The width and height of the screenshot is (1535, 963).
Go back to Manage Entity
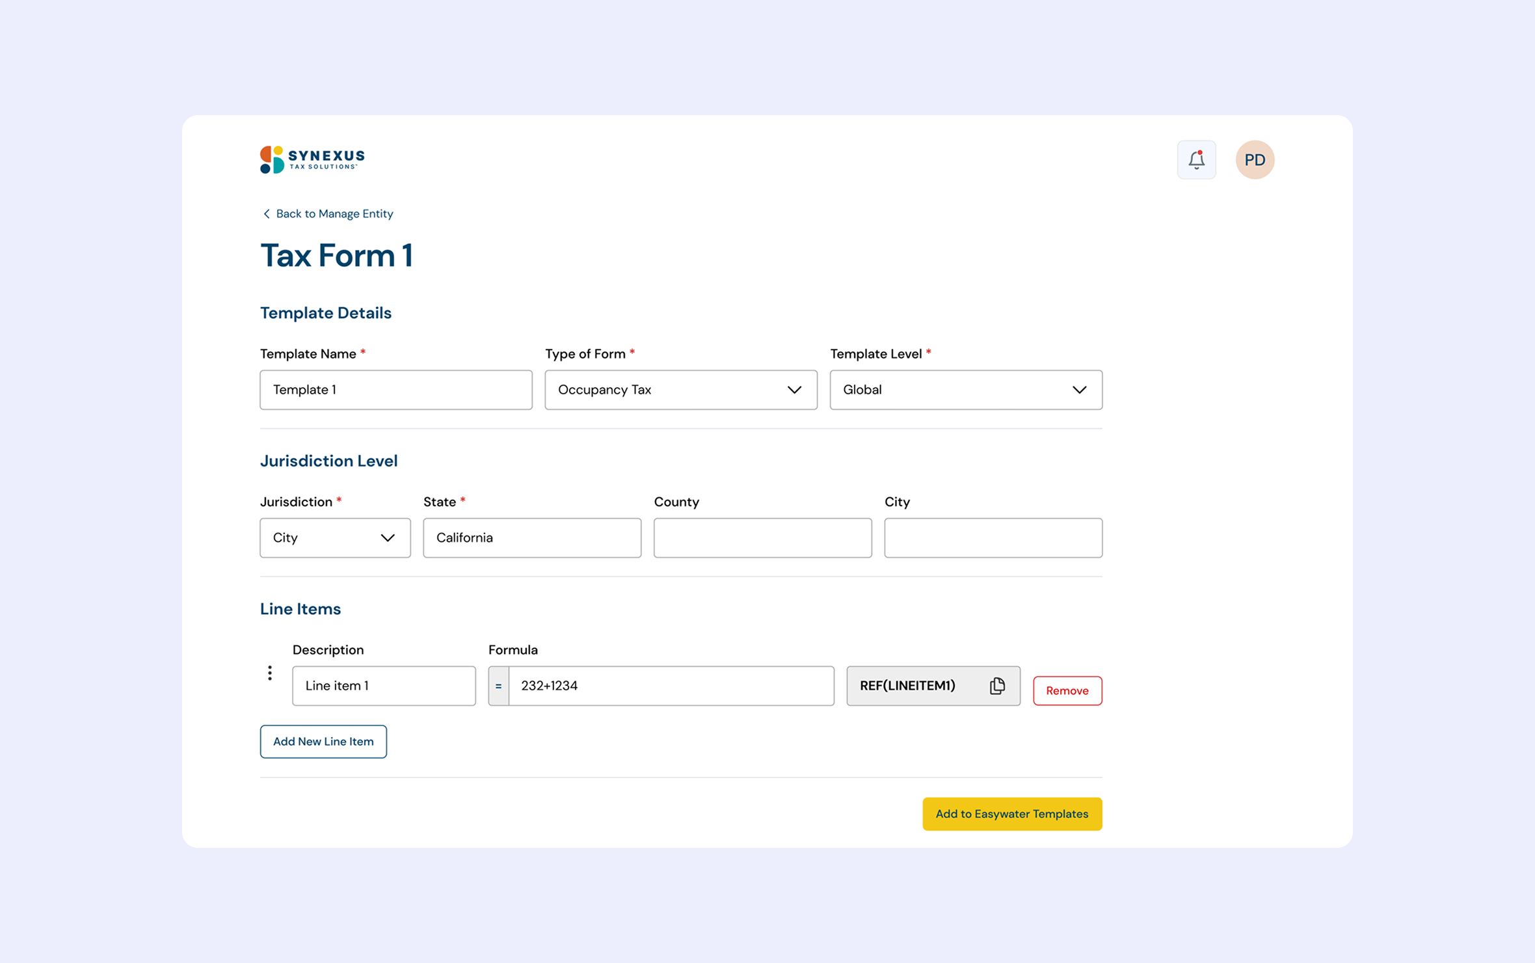pos(334,214)
